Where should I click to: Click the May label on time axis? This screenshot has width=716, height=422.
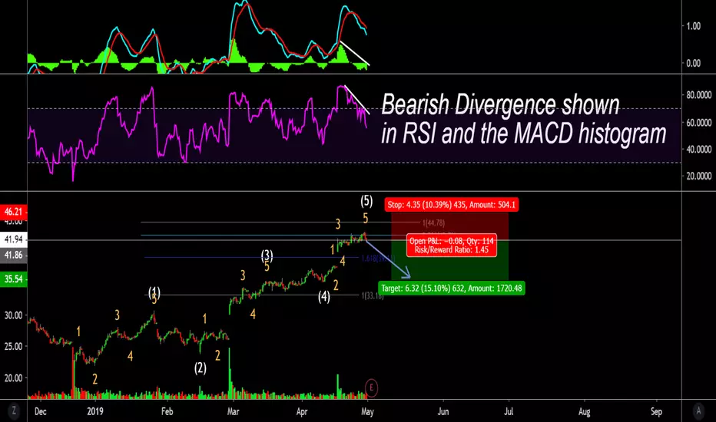(x=367, y=411)
